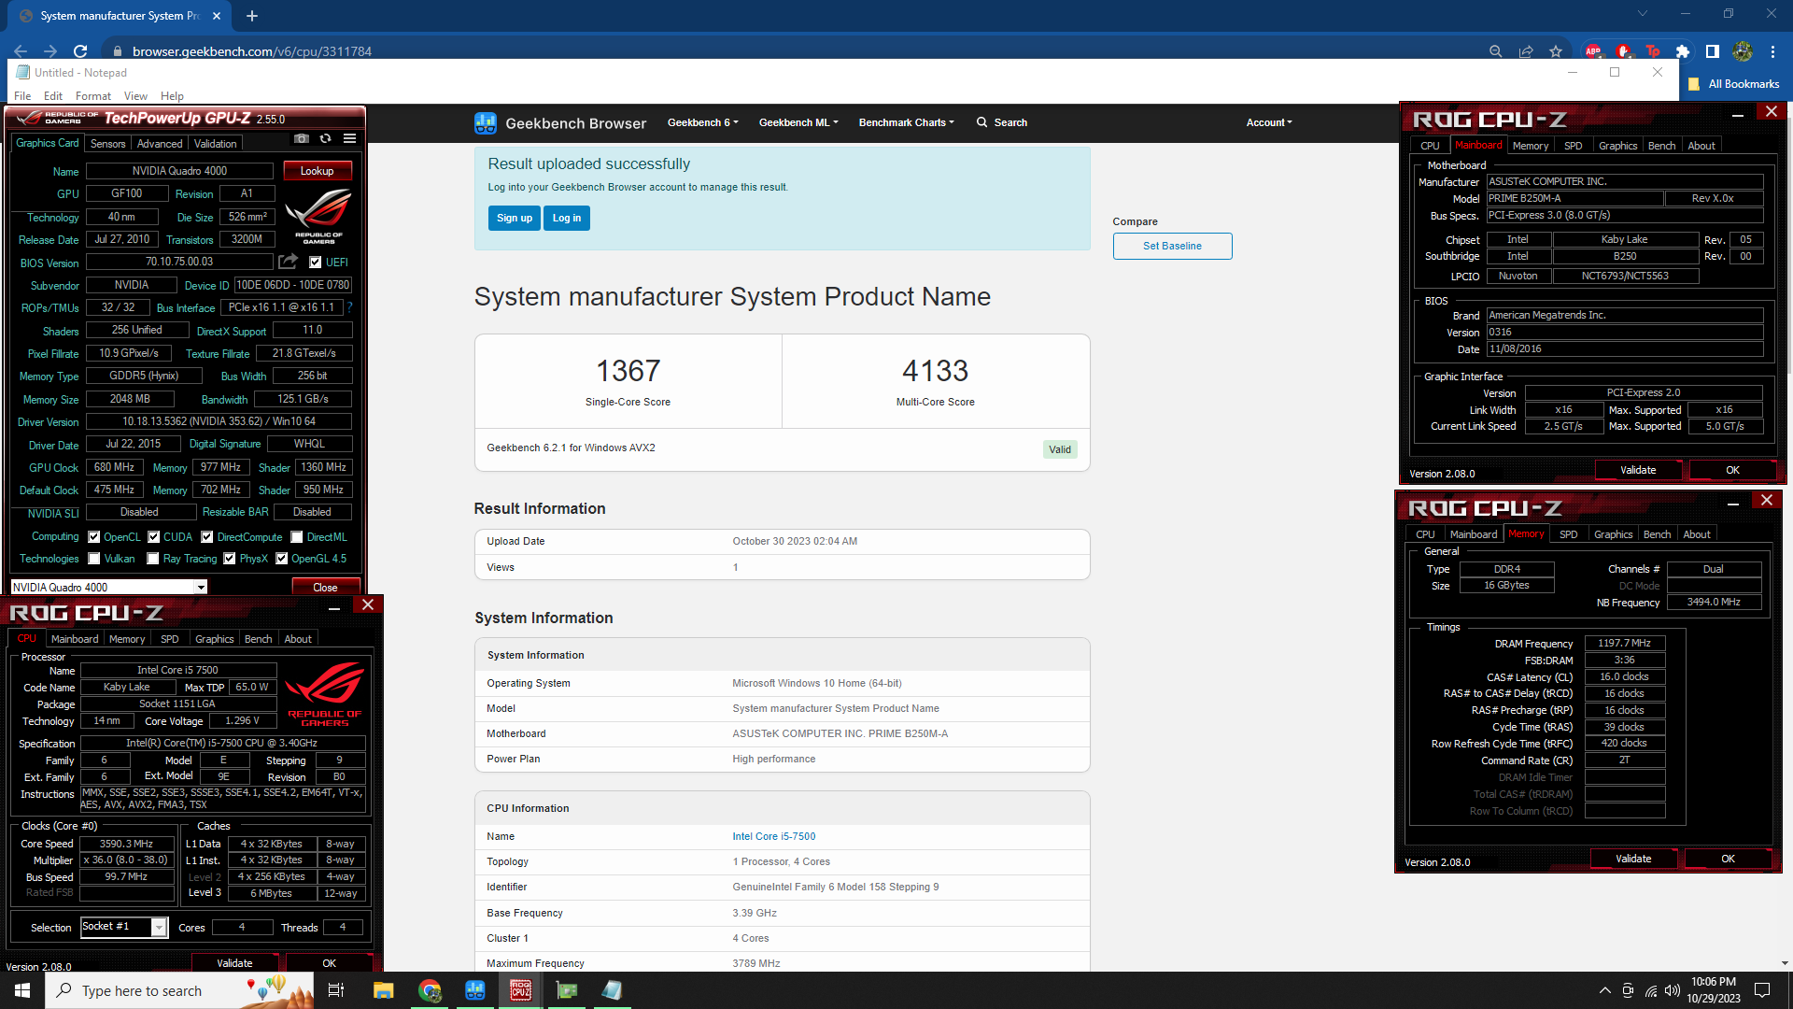Click the Valid badge on Geekbench result
The image size is (1793, 1009).
click(x=1060, y=449)
